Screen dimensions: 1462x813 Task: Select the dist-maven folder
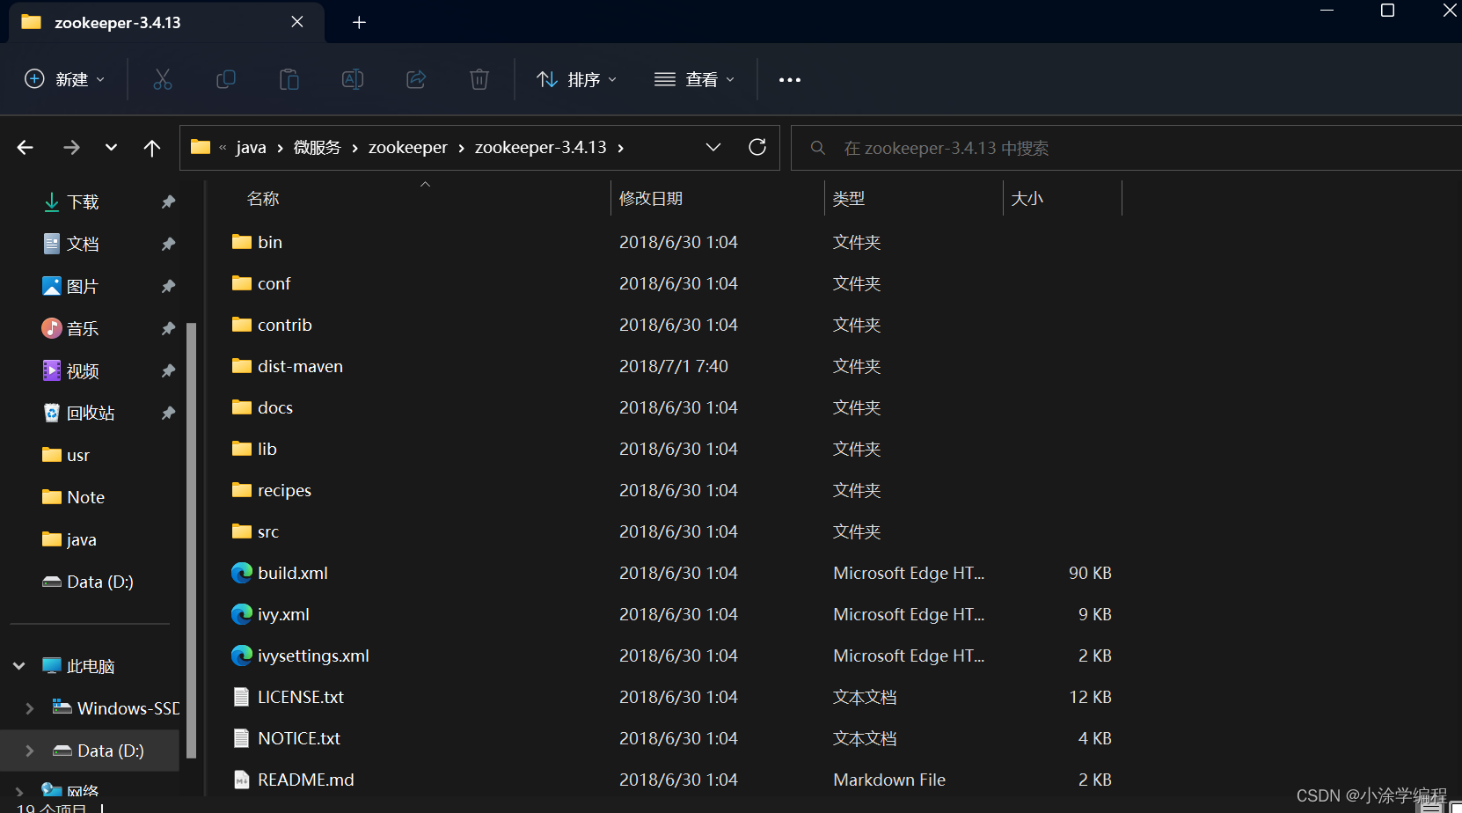point(300,366)
